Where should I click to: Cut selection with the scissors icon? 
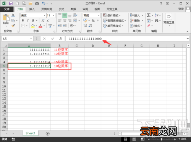pos(13,15)
